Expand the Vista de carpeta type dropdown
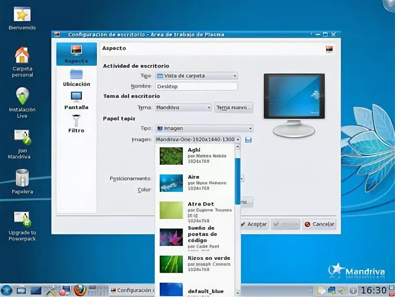The height and width of the screenshot is (297, 395). pyautogui.click(x=197, y=76)
